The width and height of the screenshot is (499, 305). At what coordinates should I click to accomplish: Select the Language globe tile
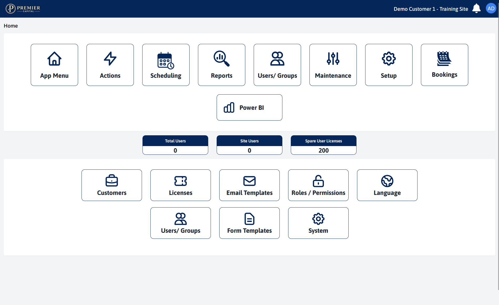click(387, 185)
